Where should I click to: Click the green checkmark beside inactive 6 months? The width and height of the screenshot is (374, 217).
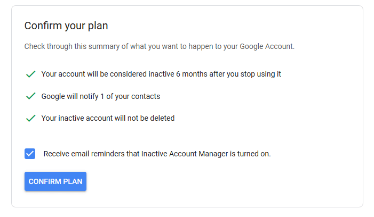[30, 74]
